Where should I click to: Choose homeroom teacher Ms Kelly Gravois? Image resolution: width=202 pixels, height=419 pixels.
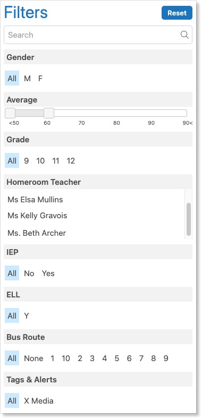(x=37, y=216)
